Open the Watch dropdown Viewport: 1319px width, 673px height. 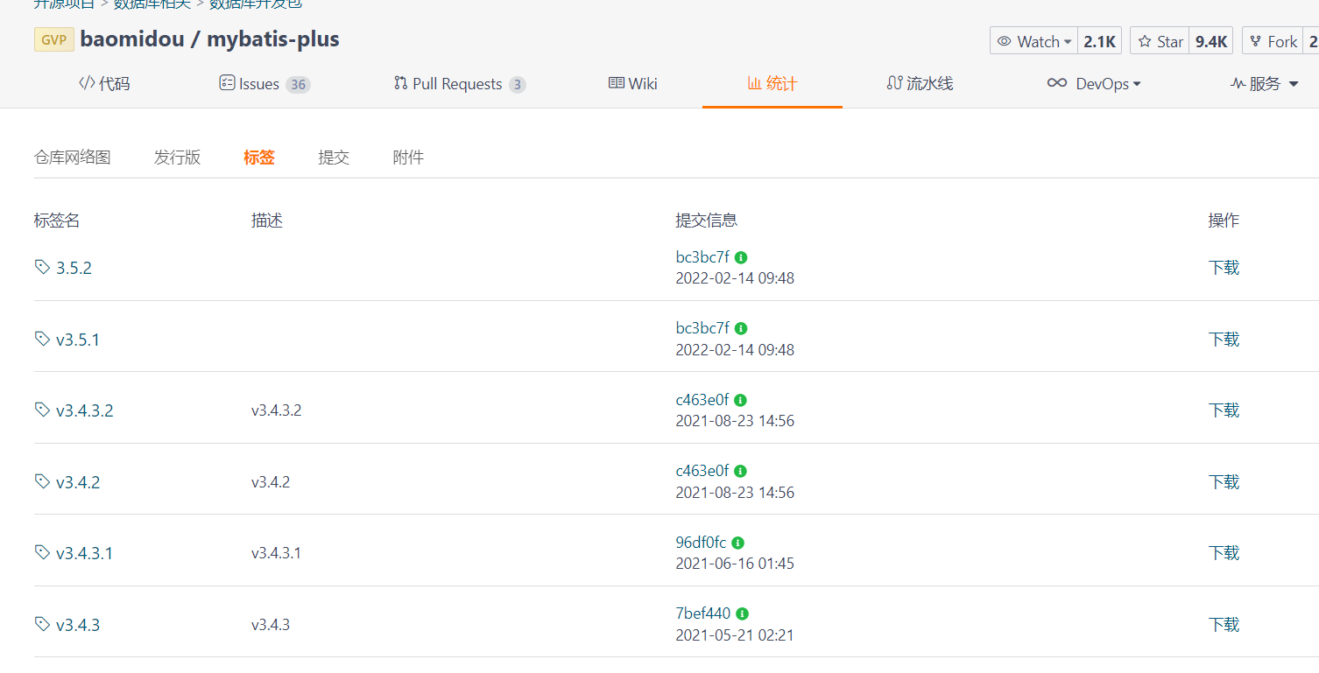tap(1033, 41)
